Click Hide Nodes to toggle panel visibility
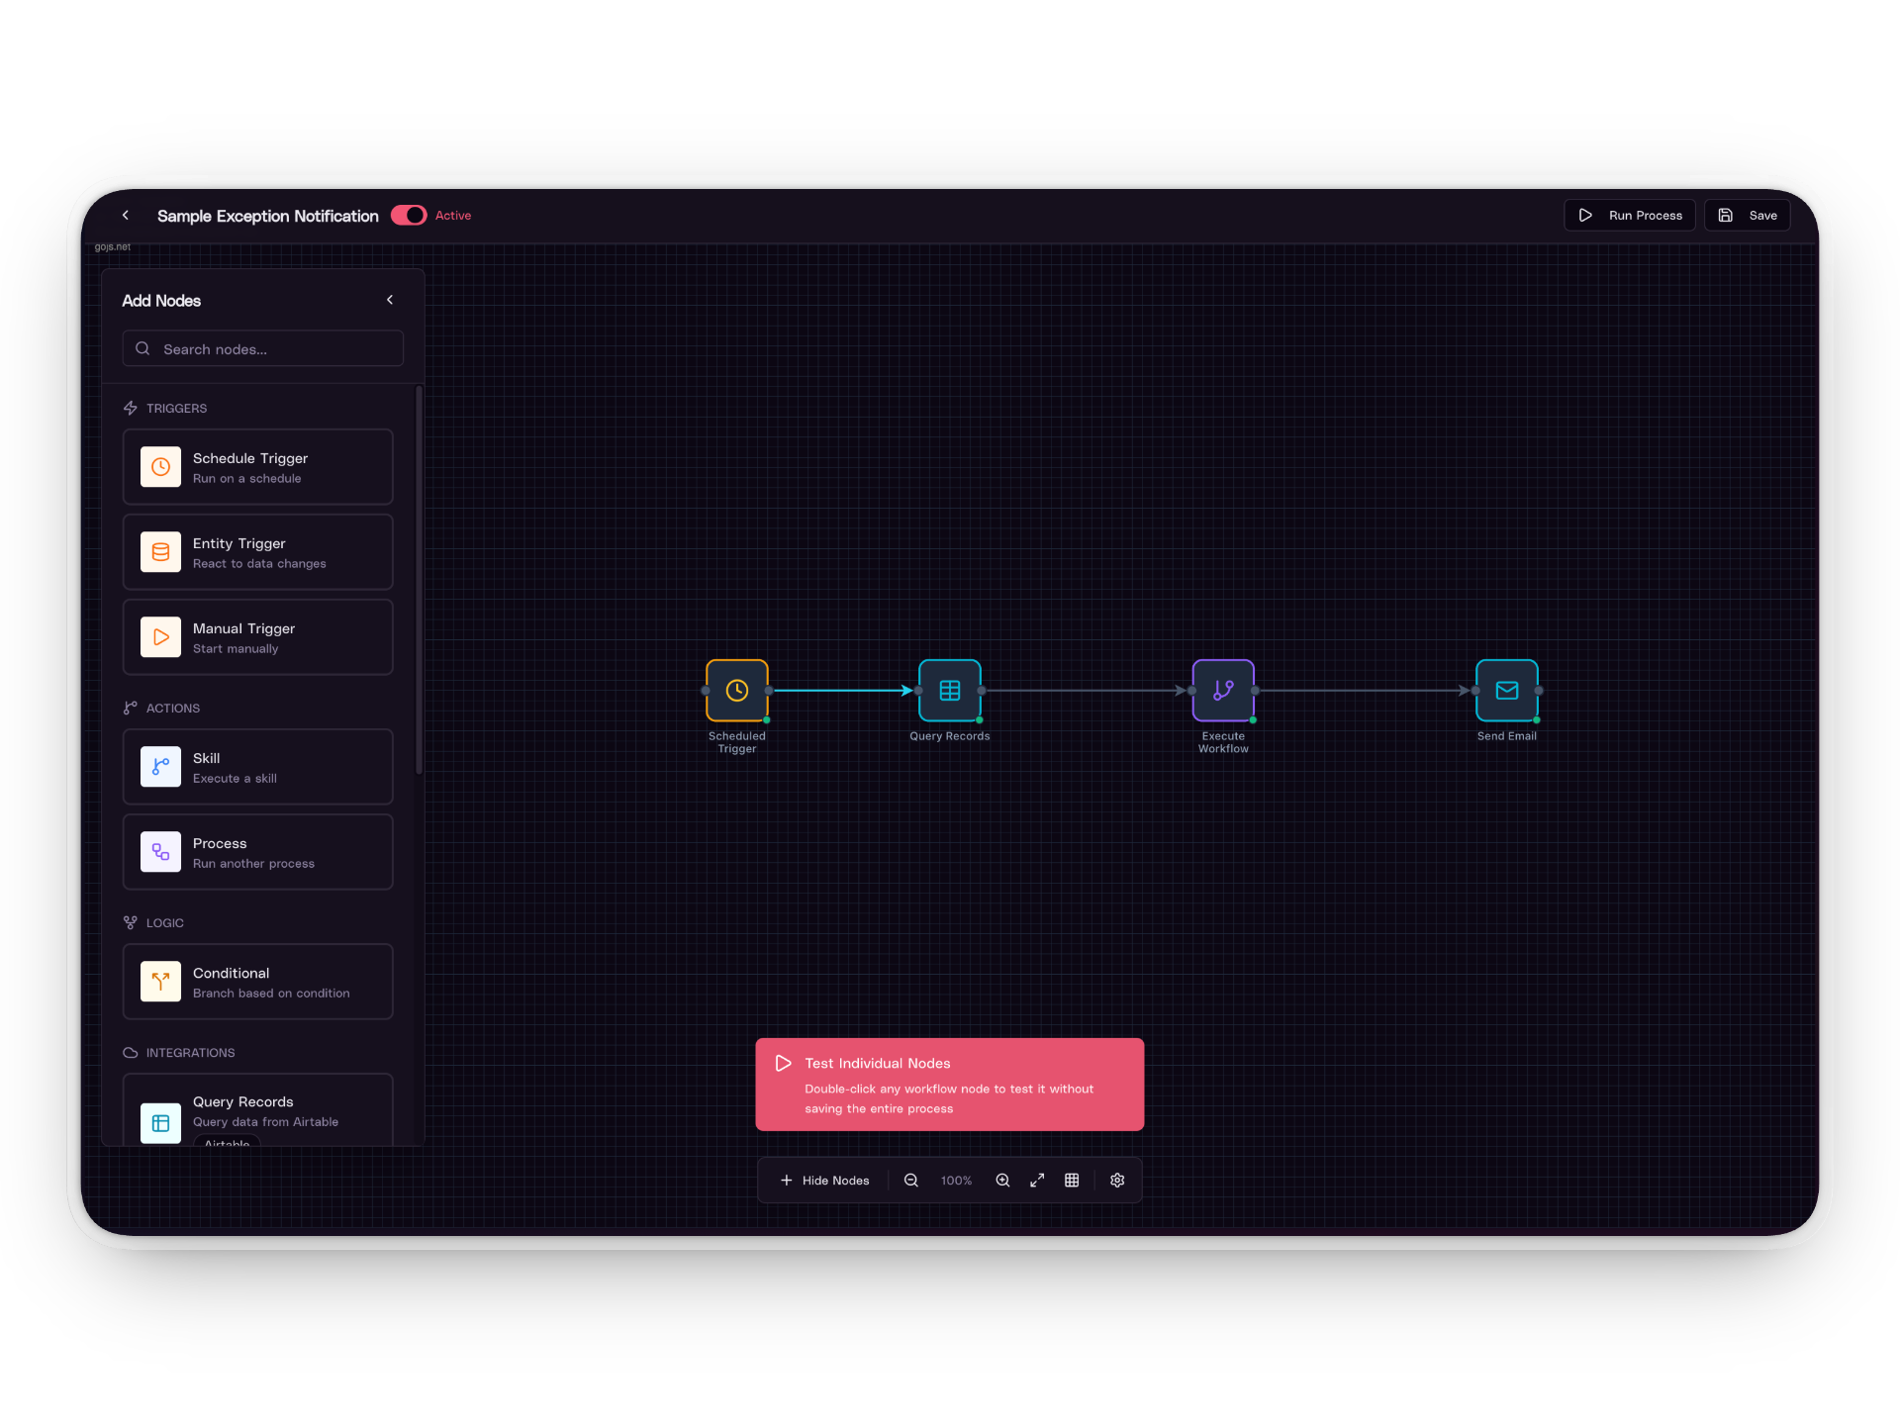 tap(824, 1180)
